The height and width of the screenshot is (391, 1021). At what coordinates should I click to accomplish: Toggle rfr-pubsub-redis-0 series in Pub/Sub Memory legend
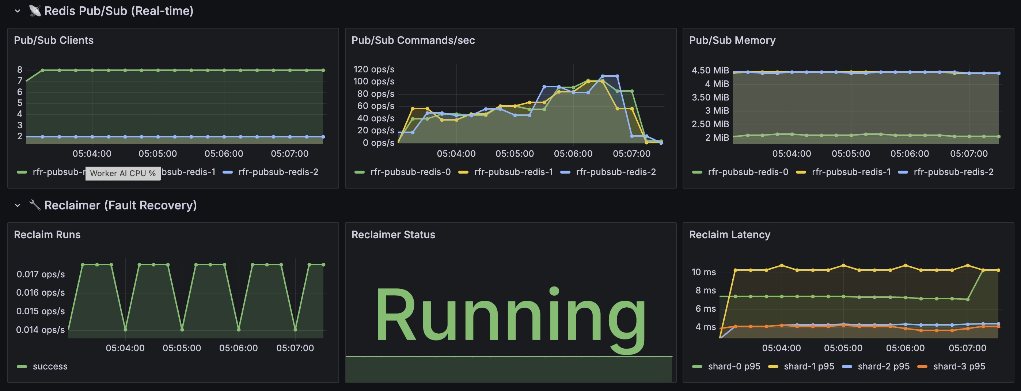coord(748,172)
